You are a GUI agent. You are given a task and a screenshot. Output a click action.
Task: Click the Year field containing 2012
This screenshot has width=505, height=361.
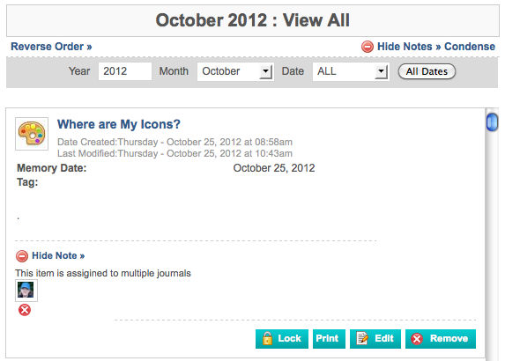[x=125, y=71]
